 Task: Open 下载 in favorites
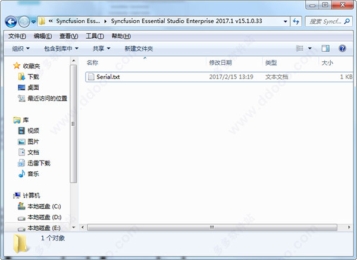33,77
